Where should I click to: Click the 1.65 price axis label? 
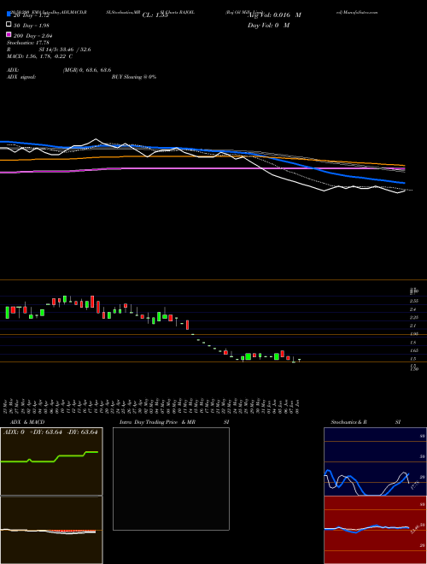[413, 350]
